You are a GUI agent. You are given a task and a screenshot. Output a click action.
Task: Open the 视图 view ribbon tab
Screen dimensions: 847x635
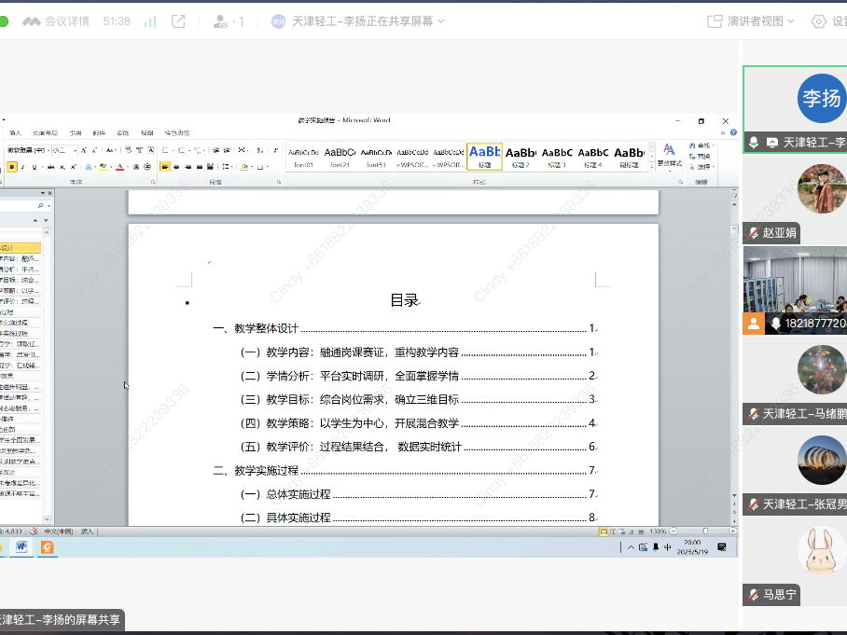pyautogui.click(x=146, y=133)
